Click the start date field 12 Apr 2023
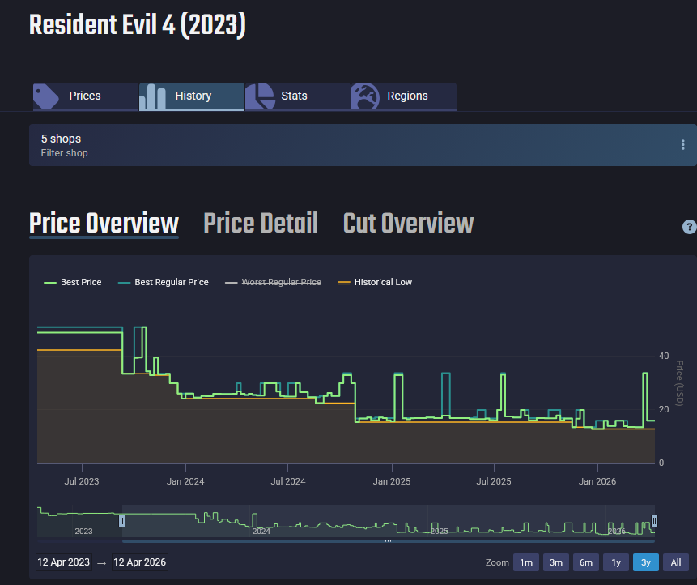This screenshot has width=697, height=585. [64, 562]
